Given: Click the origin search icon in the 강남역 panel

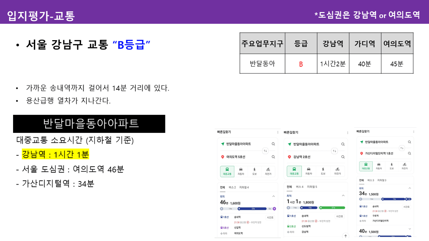Looking at the screenshot, I should point(343,144).
